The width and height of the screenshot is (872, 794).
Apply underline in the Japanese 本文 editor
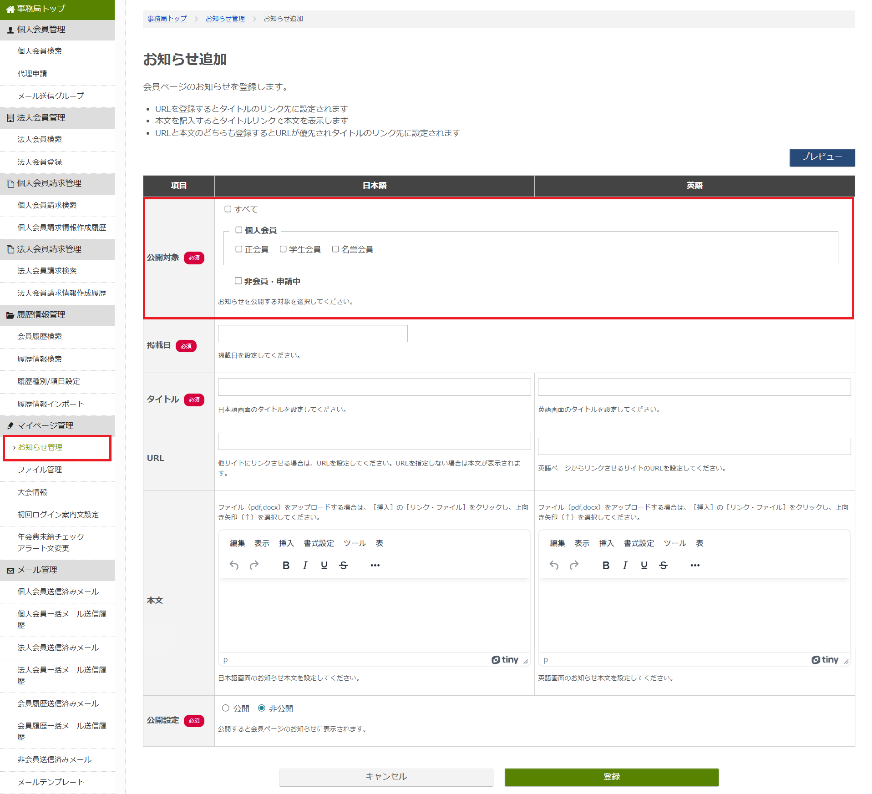click(324, 565)
